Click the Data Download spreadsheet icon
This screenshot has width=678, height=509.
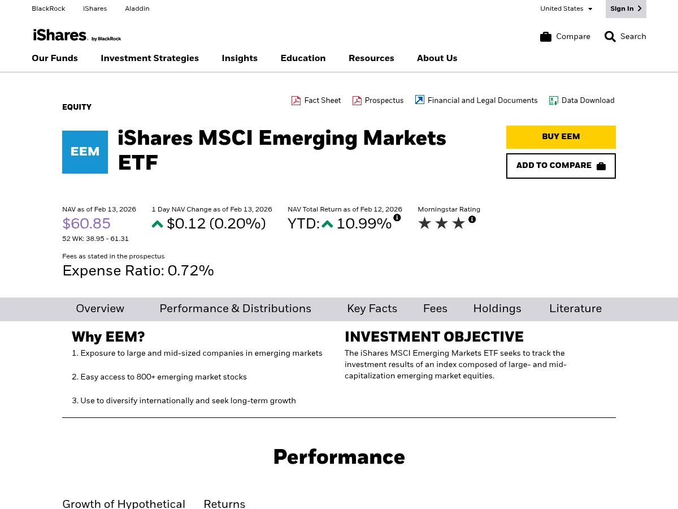pos(554,100)
